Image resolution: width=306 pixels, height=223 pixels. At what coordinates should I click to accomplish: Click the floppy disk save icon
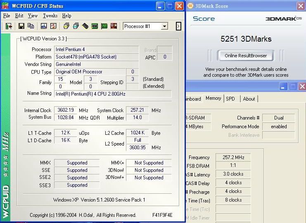coord(21,26)
